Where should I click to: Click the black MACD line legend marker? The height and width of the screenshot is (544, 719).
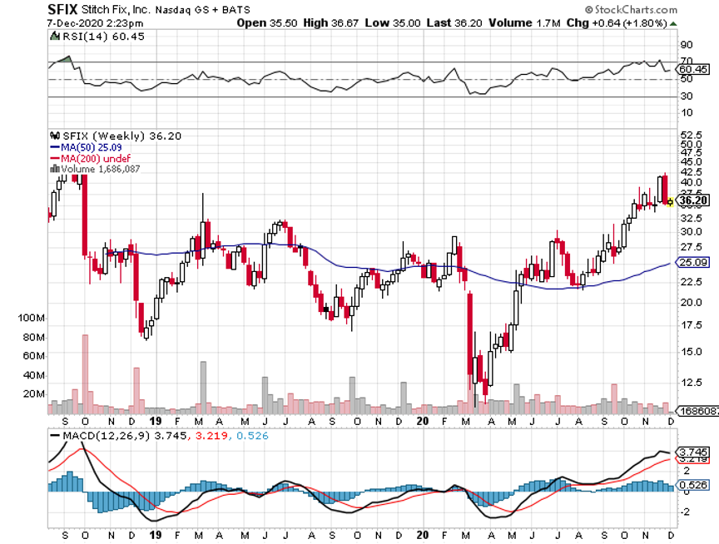[54, 435]
